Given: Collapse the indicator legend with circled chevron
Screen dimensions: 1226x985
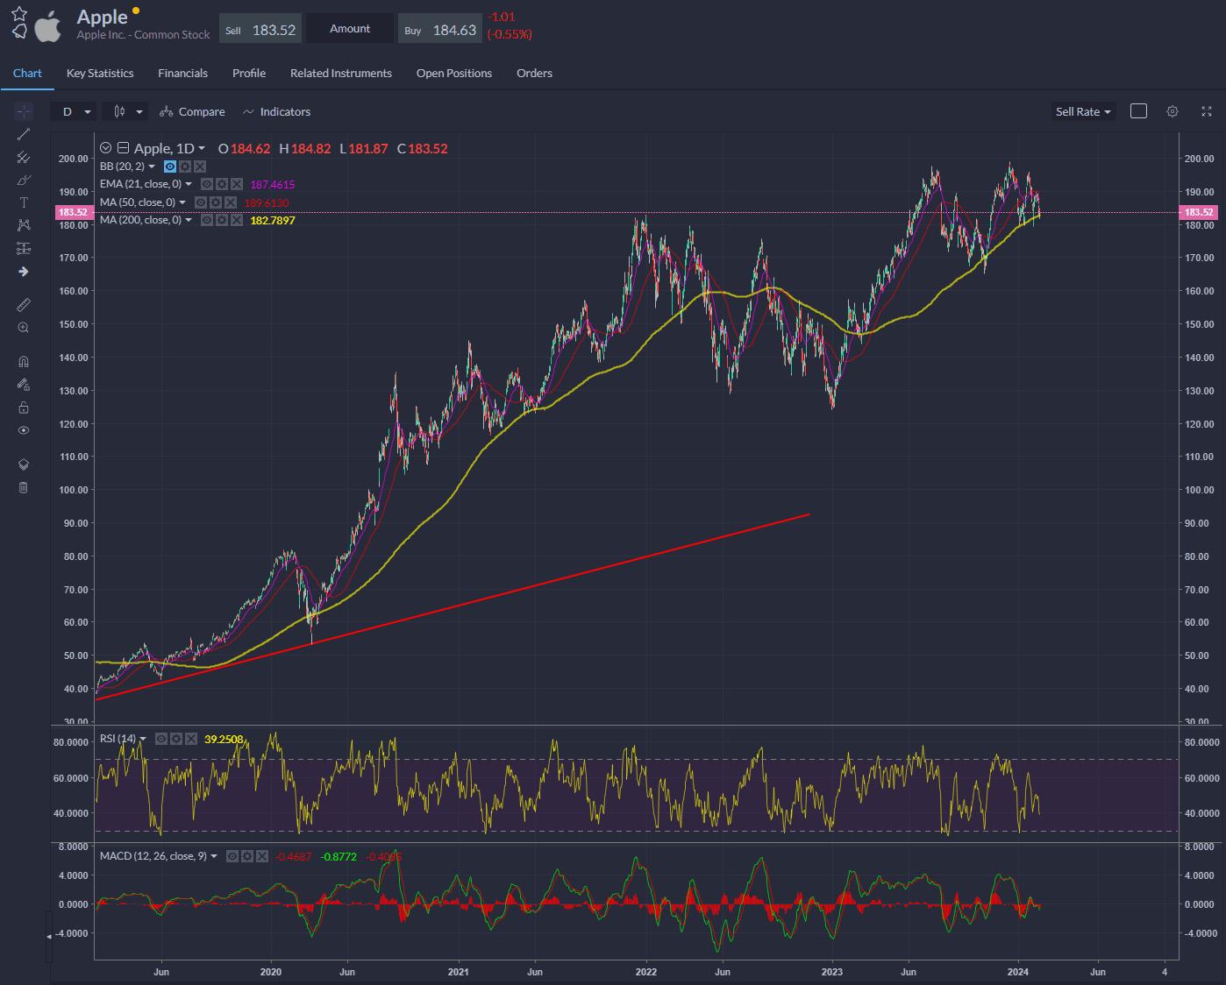Looking at the screenshot, I should [x=106, y=148].
